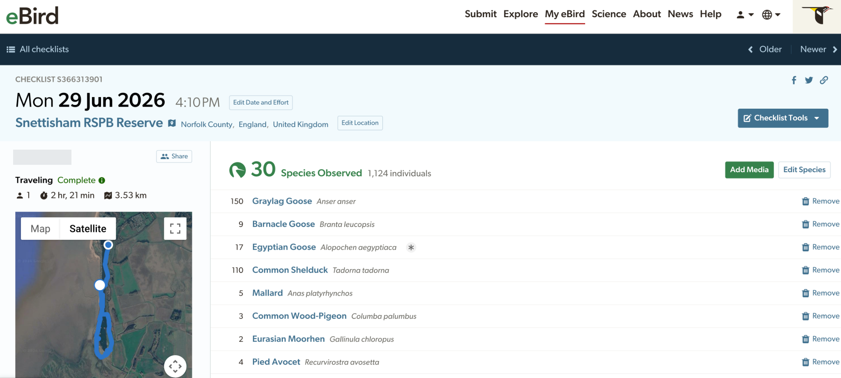Copy checklist link icon

point(824,80)
